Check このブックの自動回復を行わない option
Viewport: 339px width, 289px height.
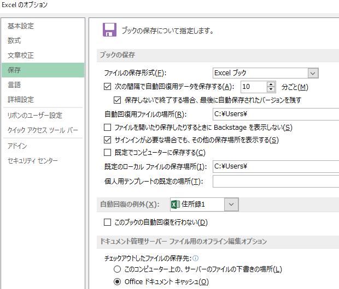click(107, 222)
